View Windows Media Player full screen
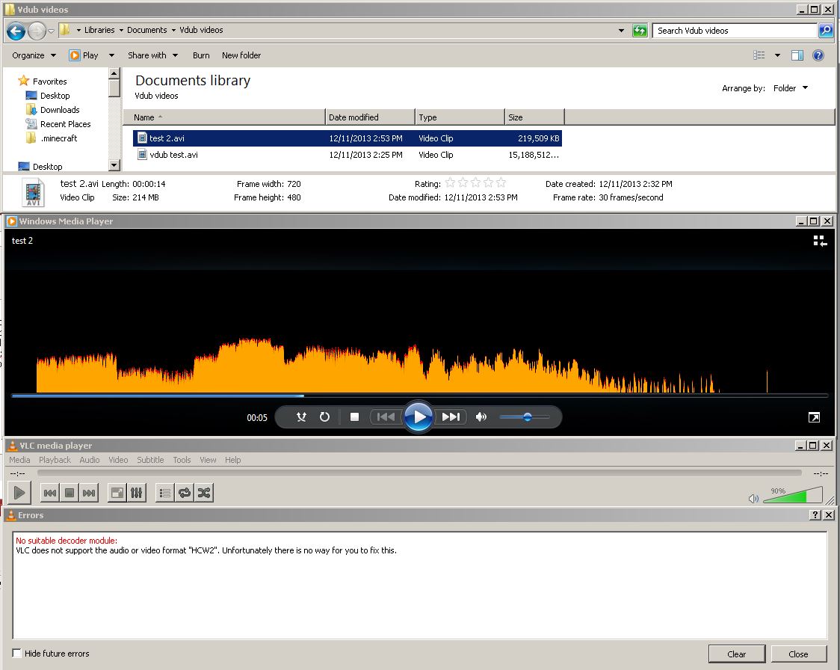 pos(814,417)
